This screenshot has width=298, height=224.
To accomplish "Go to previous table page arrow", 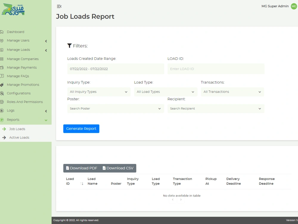I will tap(173, 200).
